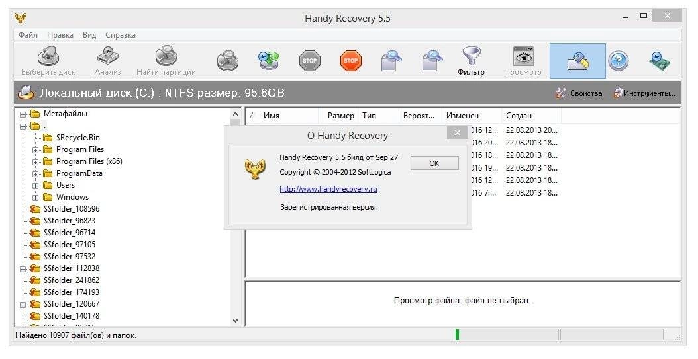Expand the Program Files node
The width and height of the screenshot is (698, 359).
coord(35,150)
